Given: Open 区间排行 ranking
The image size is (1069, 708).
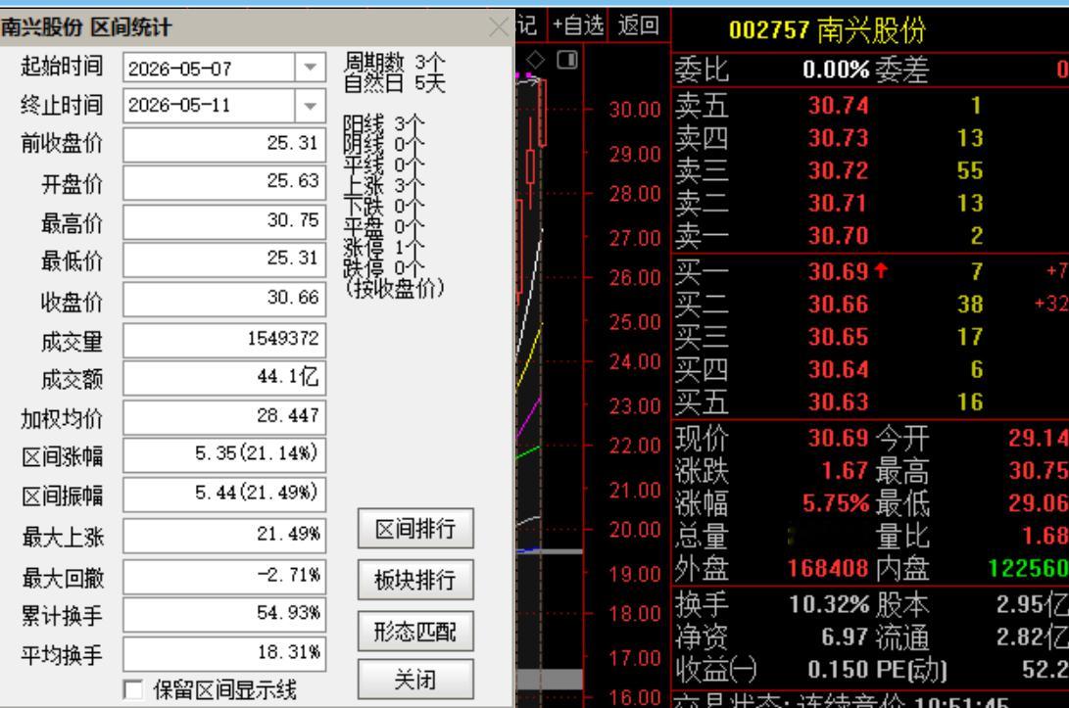Looking at the screenshot, I should click(415, 528).
